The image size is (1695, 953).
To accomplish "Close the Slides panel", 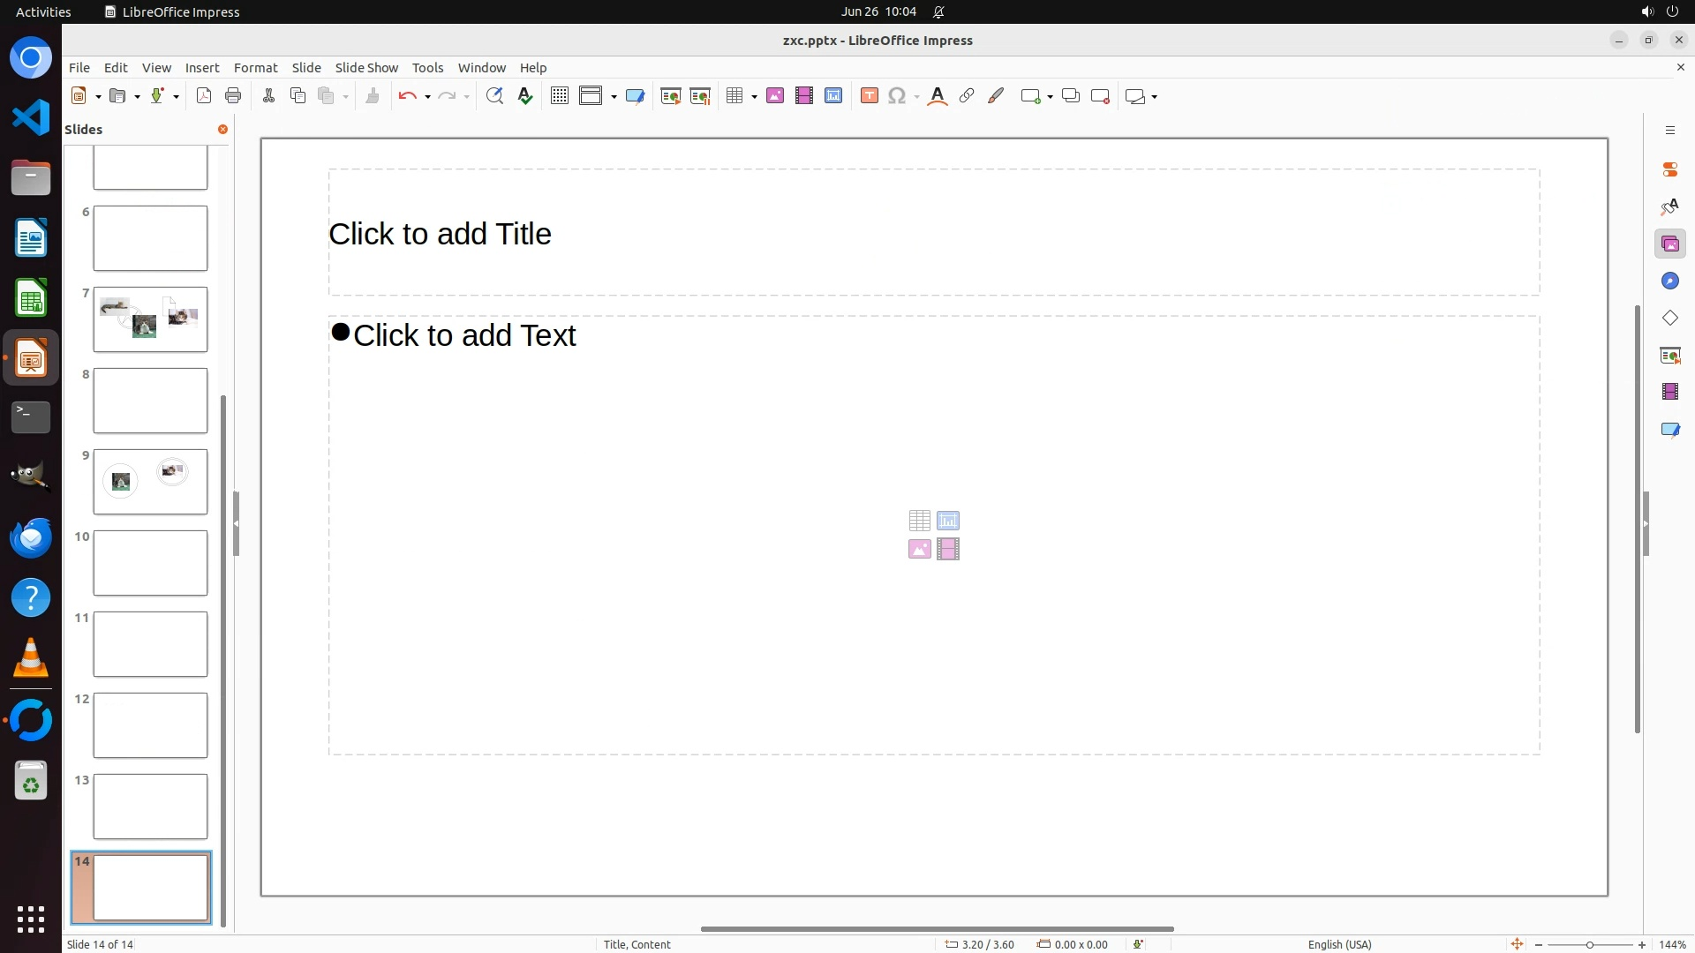I will tap(222, 130).
